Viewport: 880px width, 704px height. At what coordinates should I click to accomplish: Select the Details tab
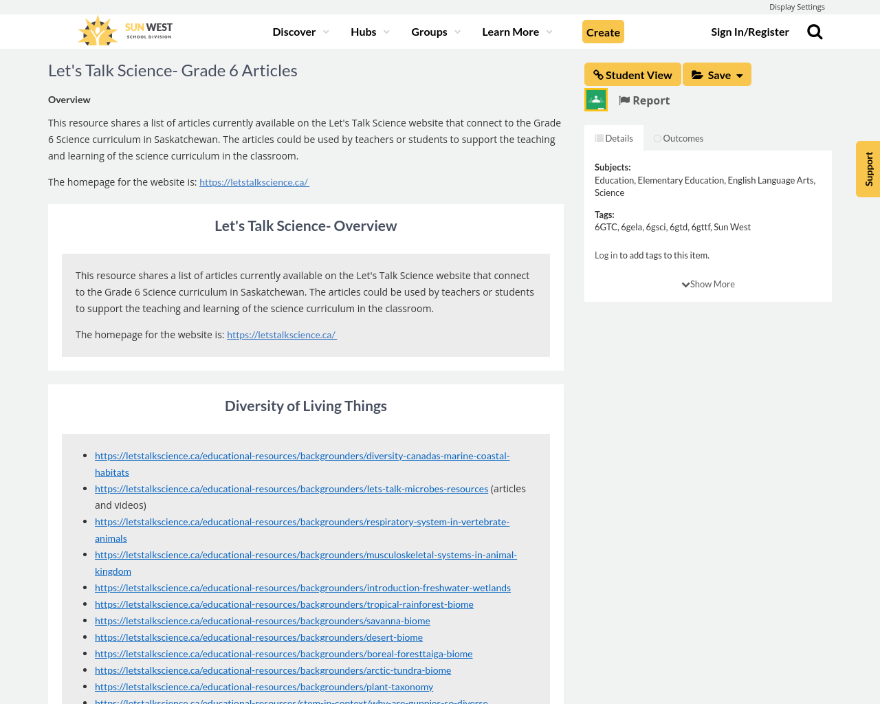pos(614,138)
